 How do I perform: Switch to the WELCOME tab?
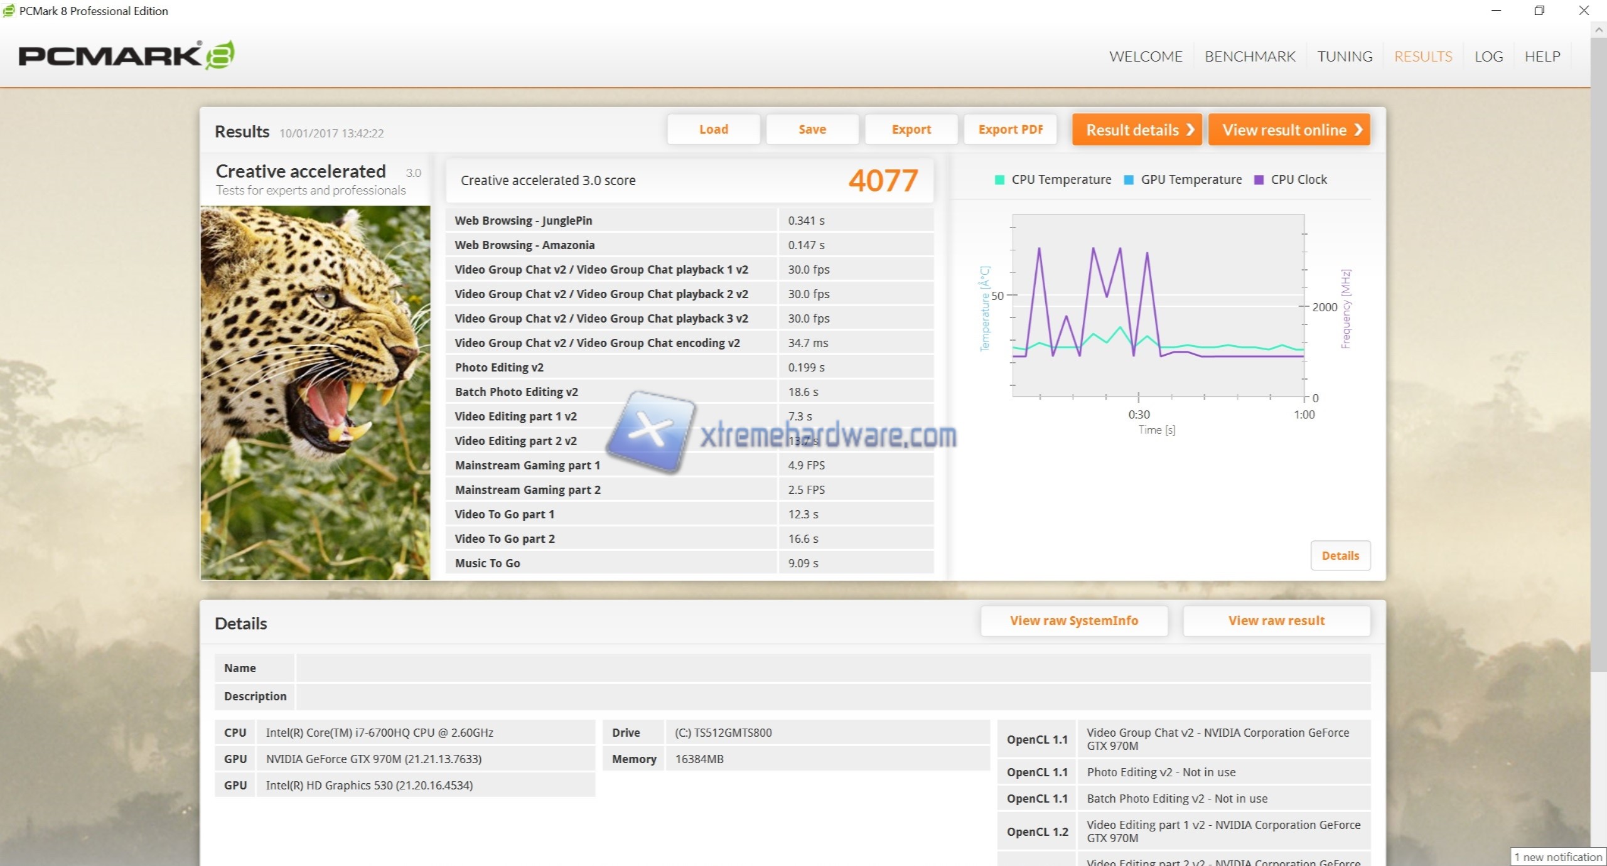coord(1145,56)
